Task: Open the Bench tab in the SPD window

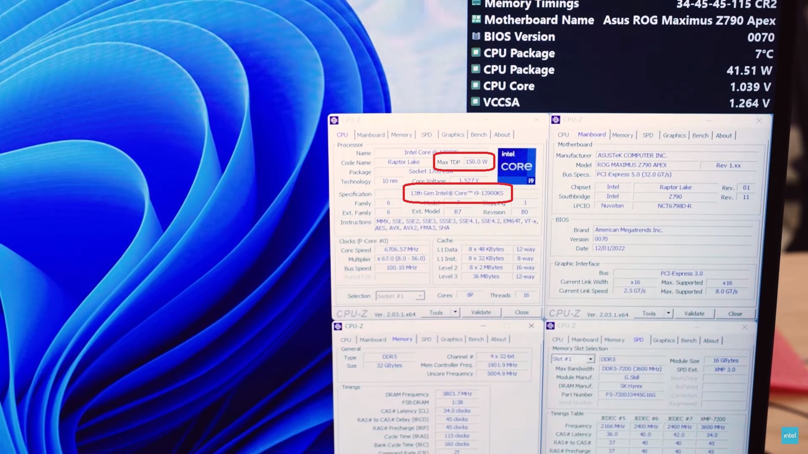Action: click(x=688, y=340)
